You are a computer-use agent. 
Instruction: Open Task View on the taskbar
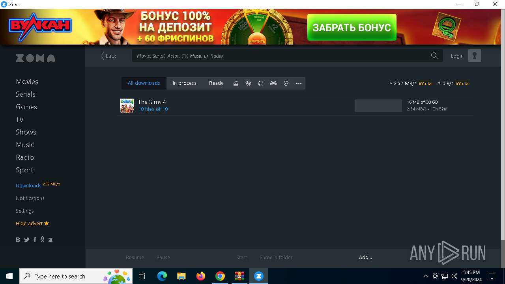coord(142,276)
